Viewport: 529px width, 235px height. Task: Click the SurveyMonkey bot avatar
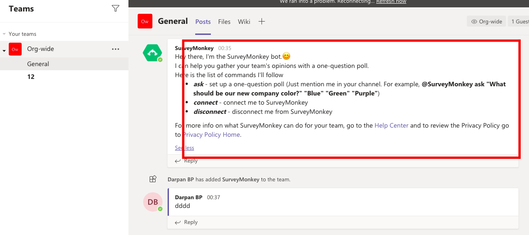pos(152,53)
